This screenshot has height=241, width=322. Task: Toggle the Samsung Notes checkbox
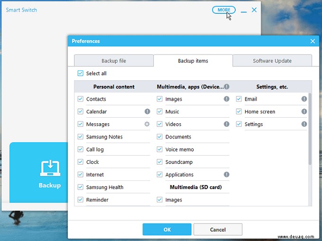(80, 137)
